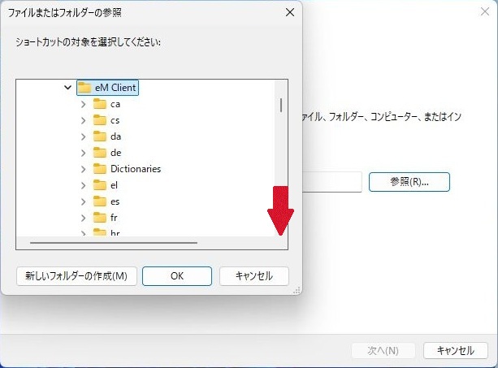The height and width of the screenshot is (368, 498).
Task: Click the fr folder icon
Action: (100, 218)
